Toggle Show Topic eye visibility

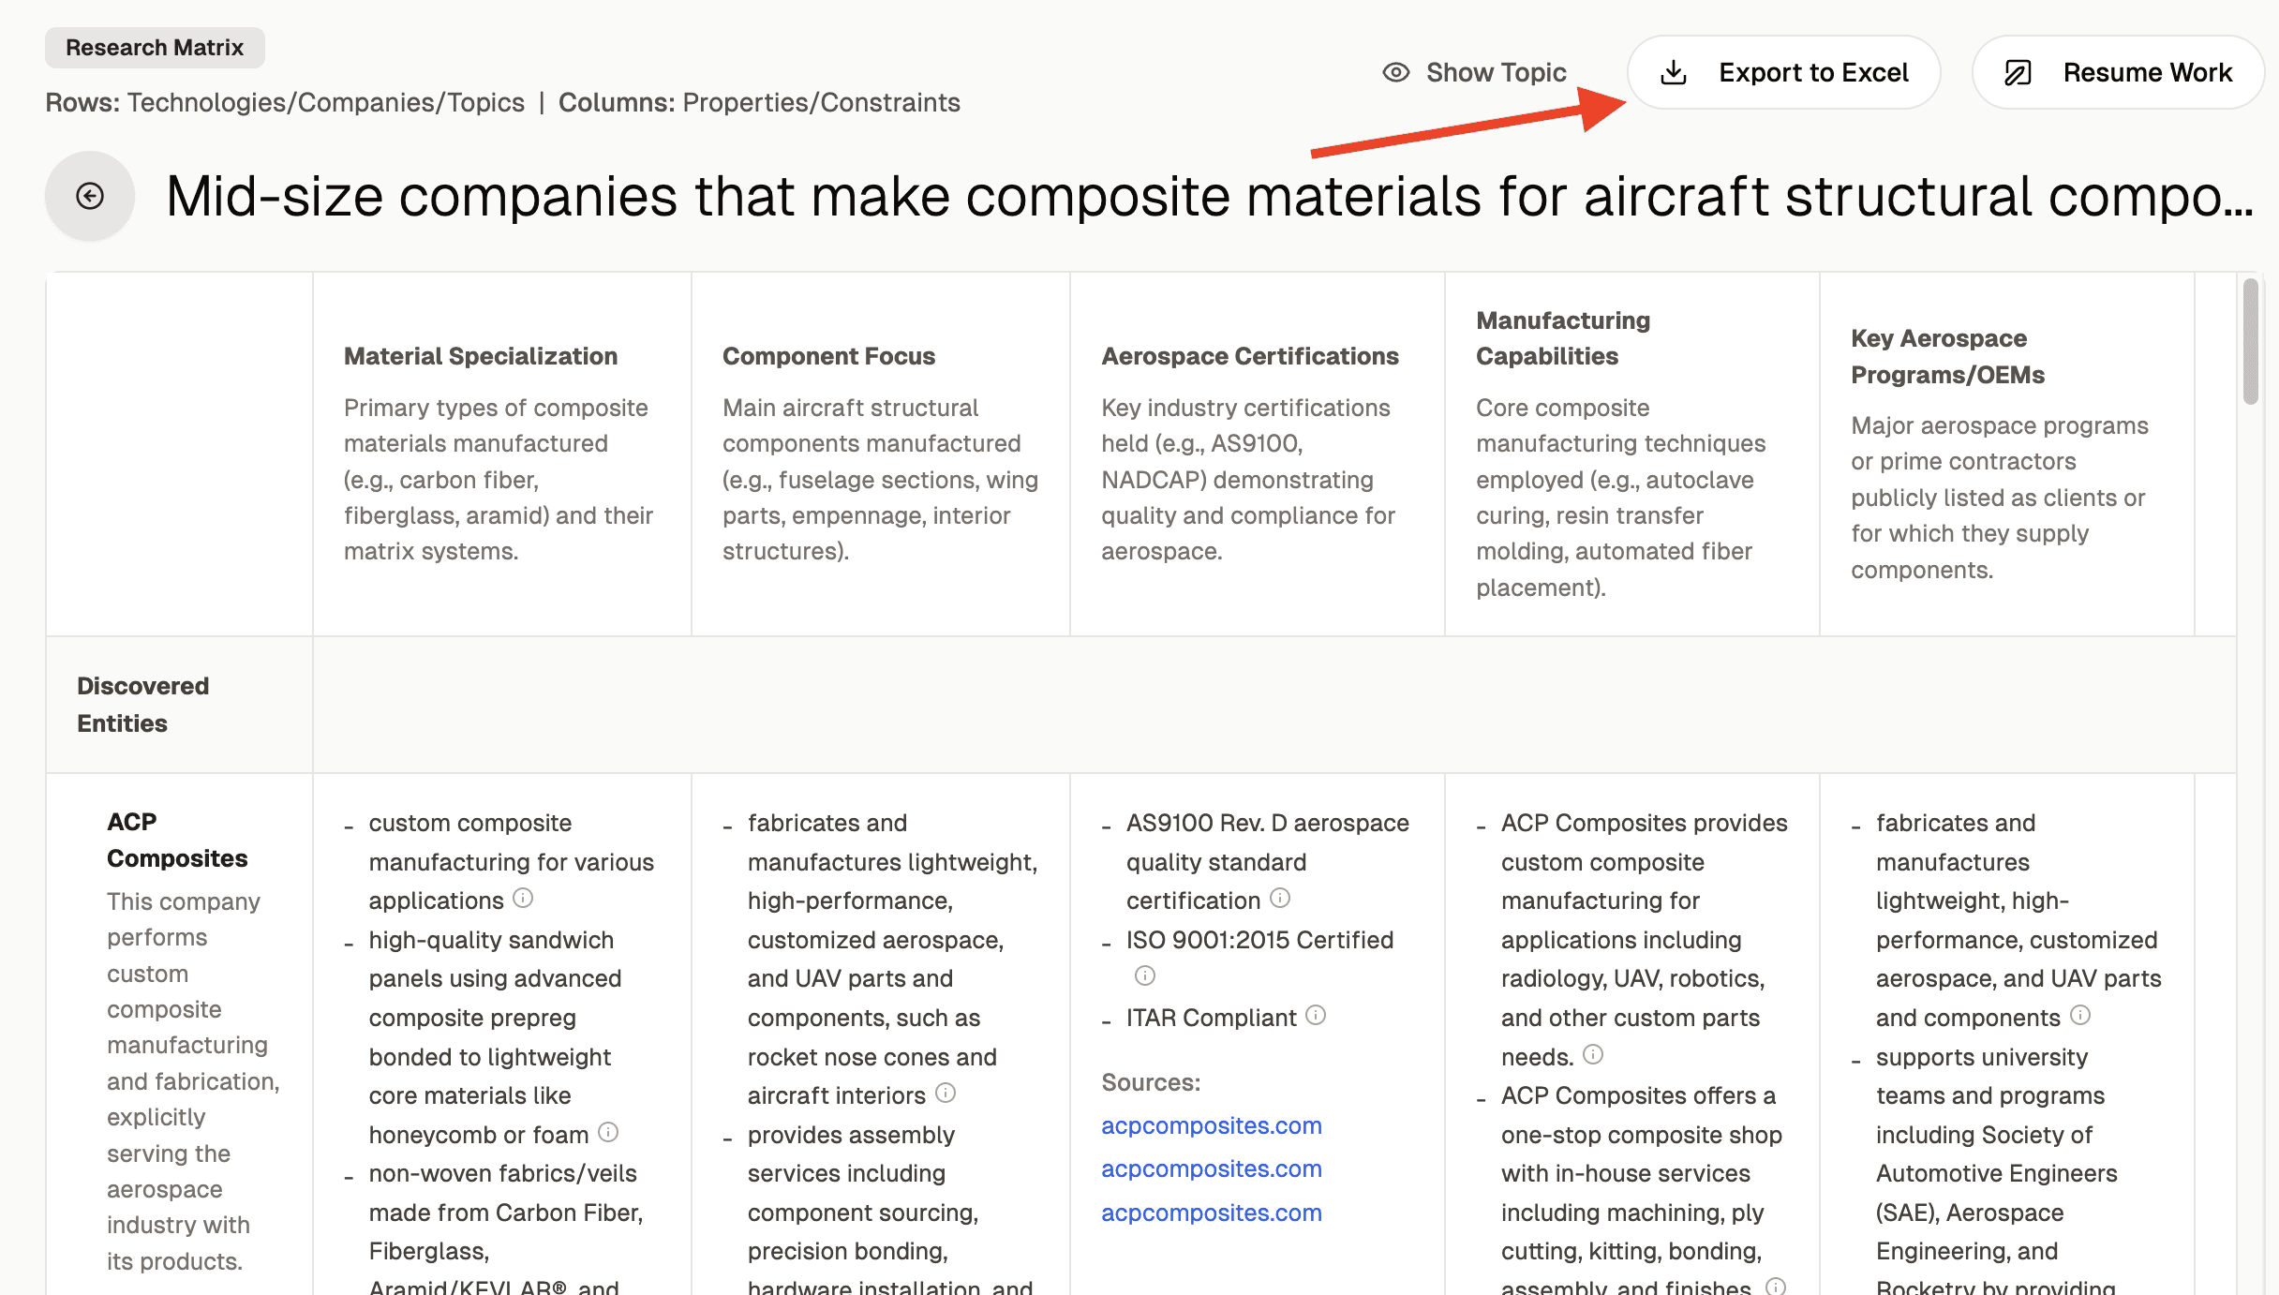pyautogui.click(x=1396, y=73)
